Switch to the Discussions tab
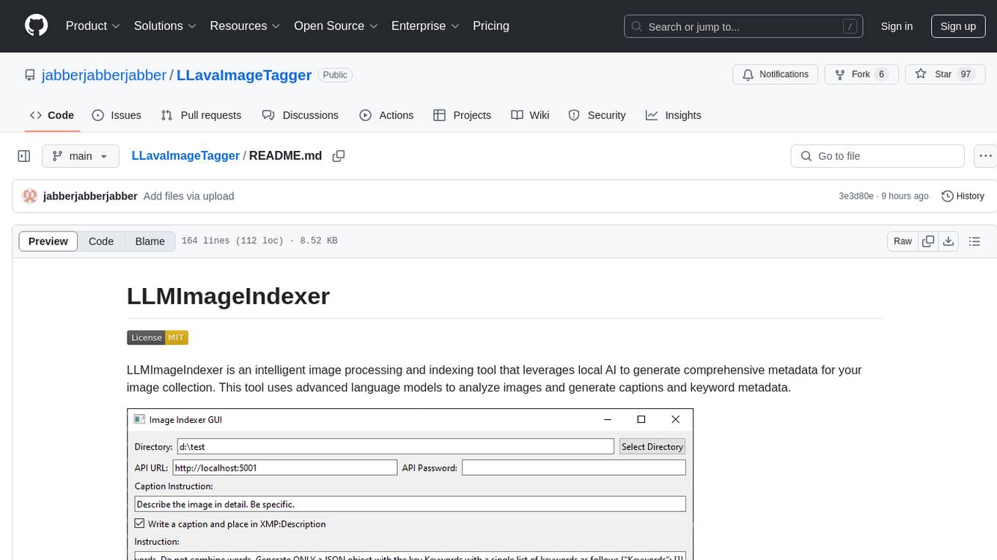Viewport: 997px width, 560px height. [x=301, y=115]
